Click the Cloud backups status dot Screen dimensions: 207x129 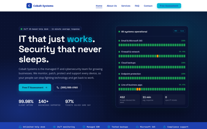tap(119, 63)
